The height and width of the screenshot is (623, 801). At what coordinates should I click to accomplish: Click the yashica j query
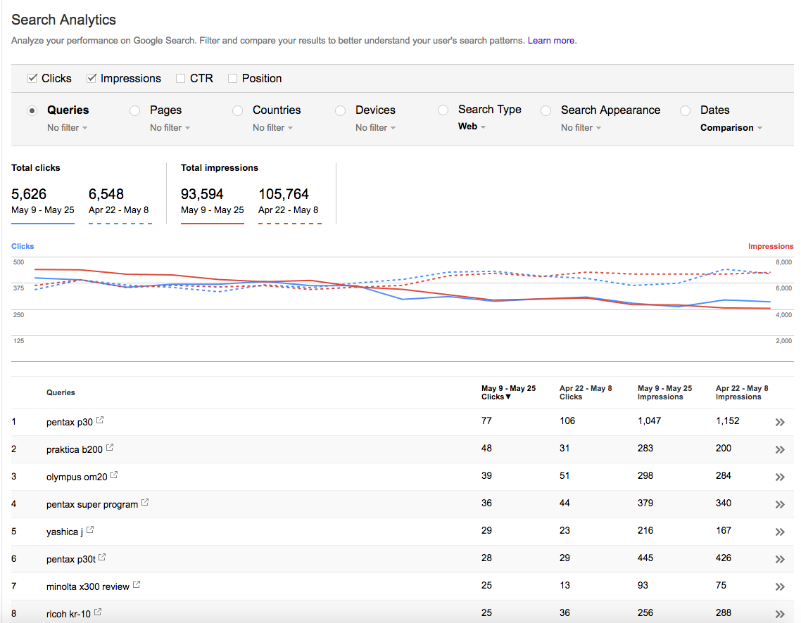tap(65, 532)
